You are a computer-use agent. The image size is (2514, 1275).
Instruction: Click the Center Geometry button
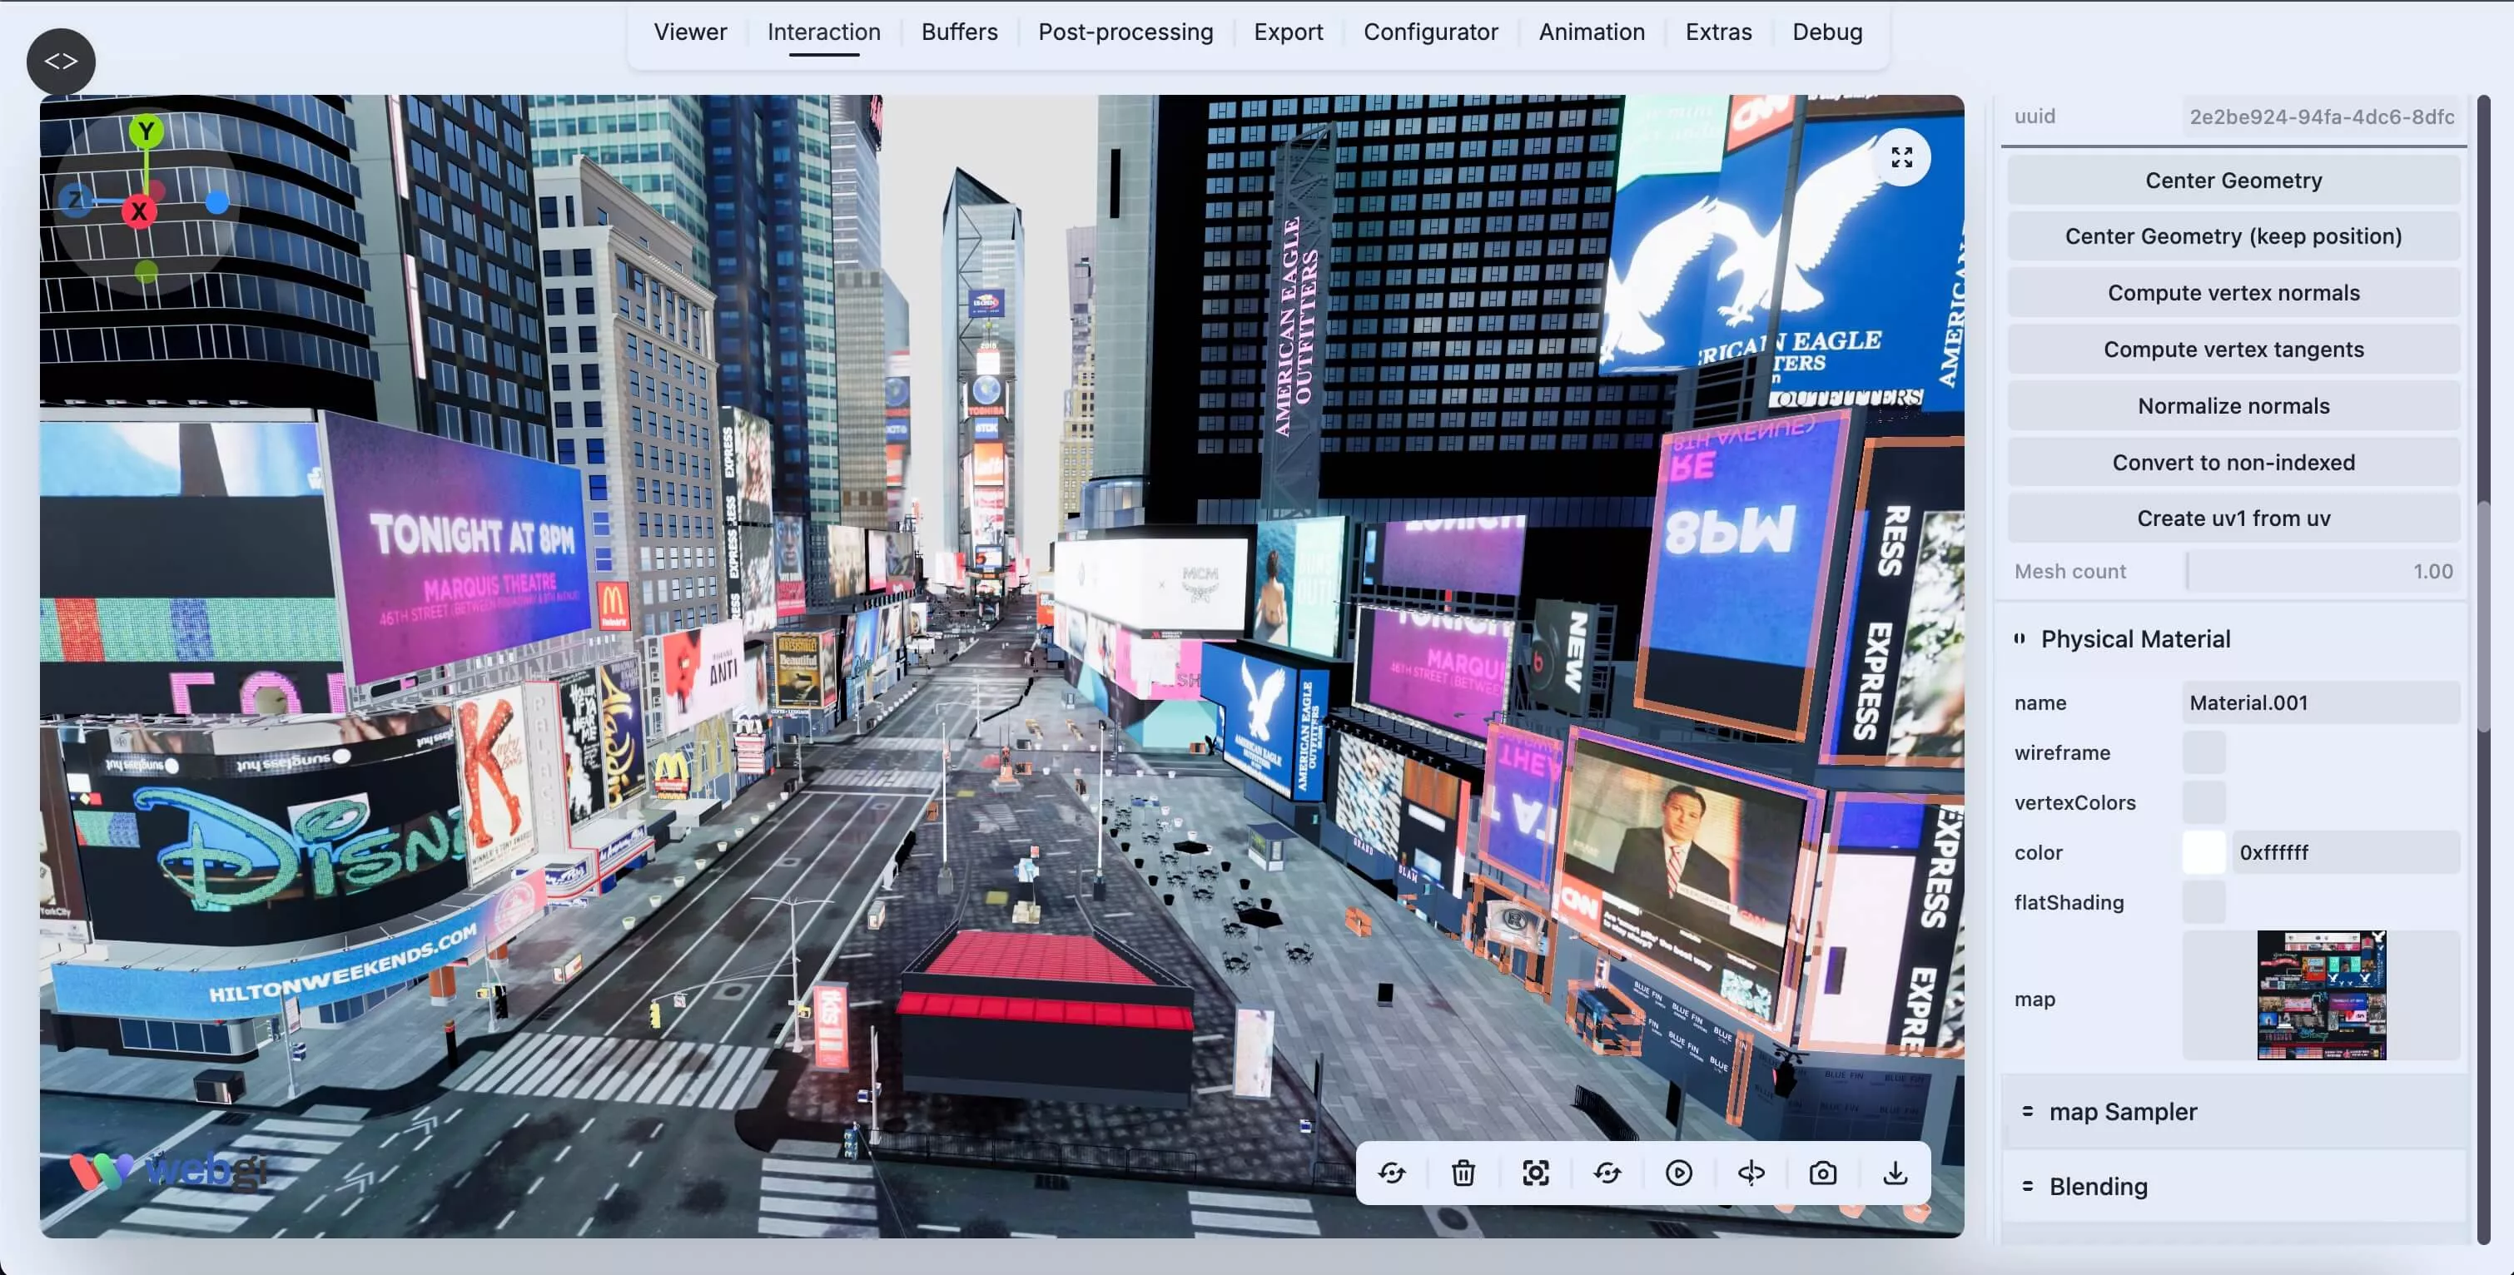click(x=2233, y=180)
